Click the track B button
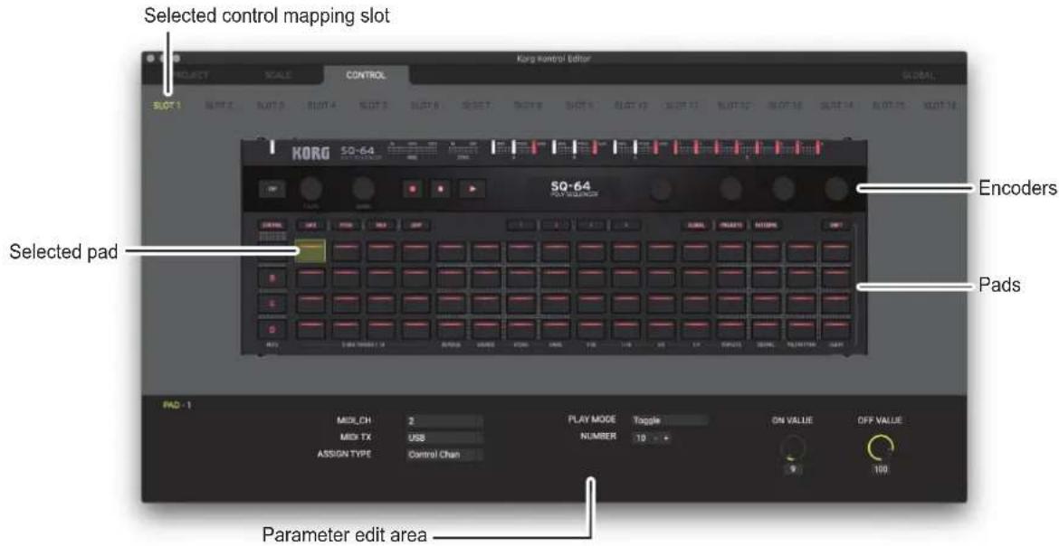 pos(272,278)
